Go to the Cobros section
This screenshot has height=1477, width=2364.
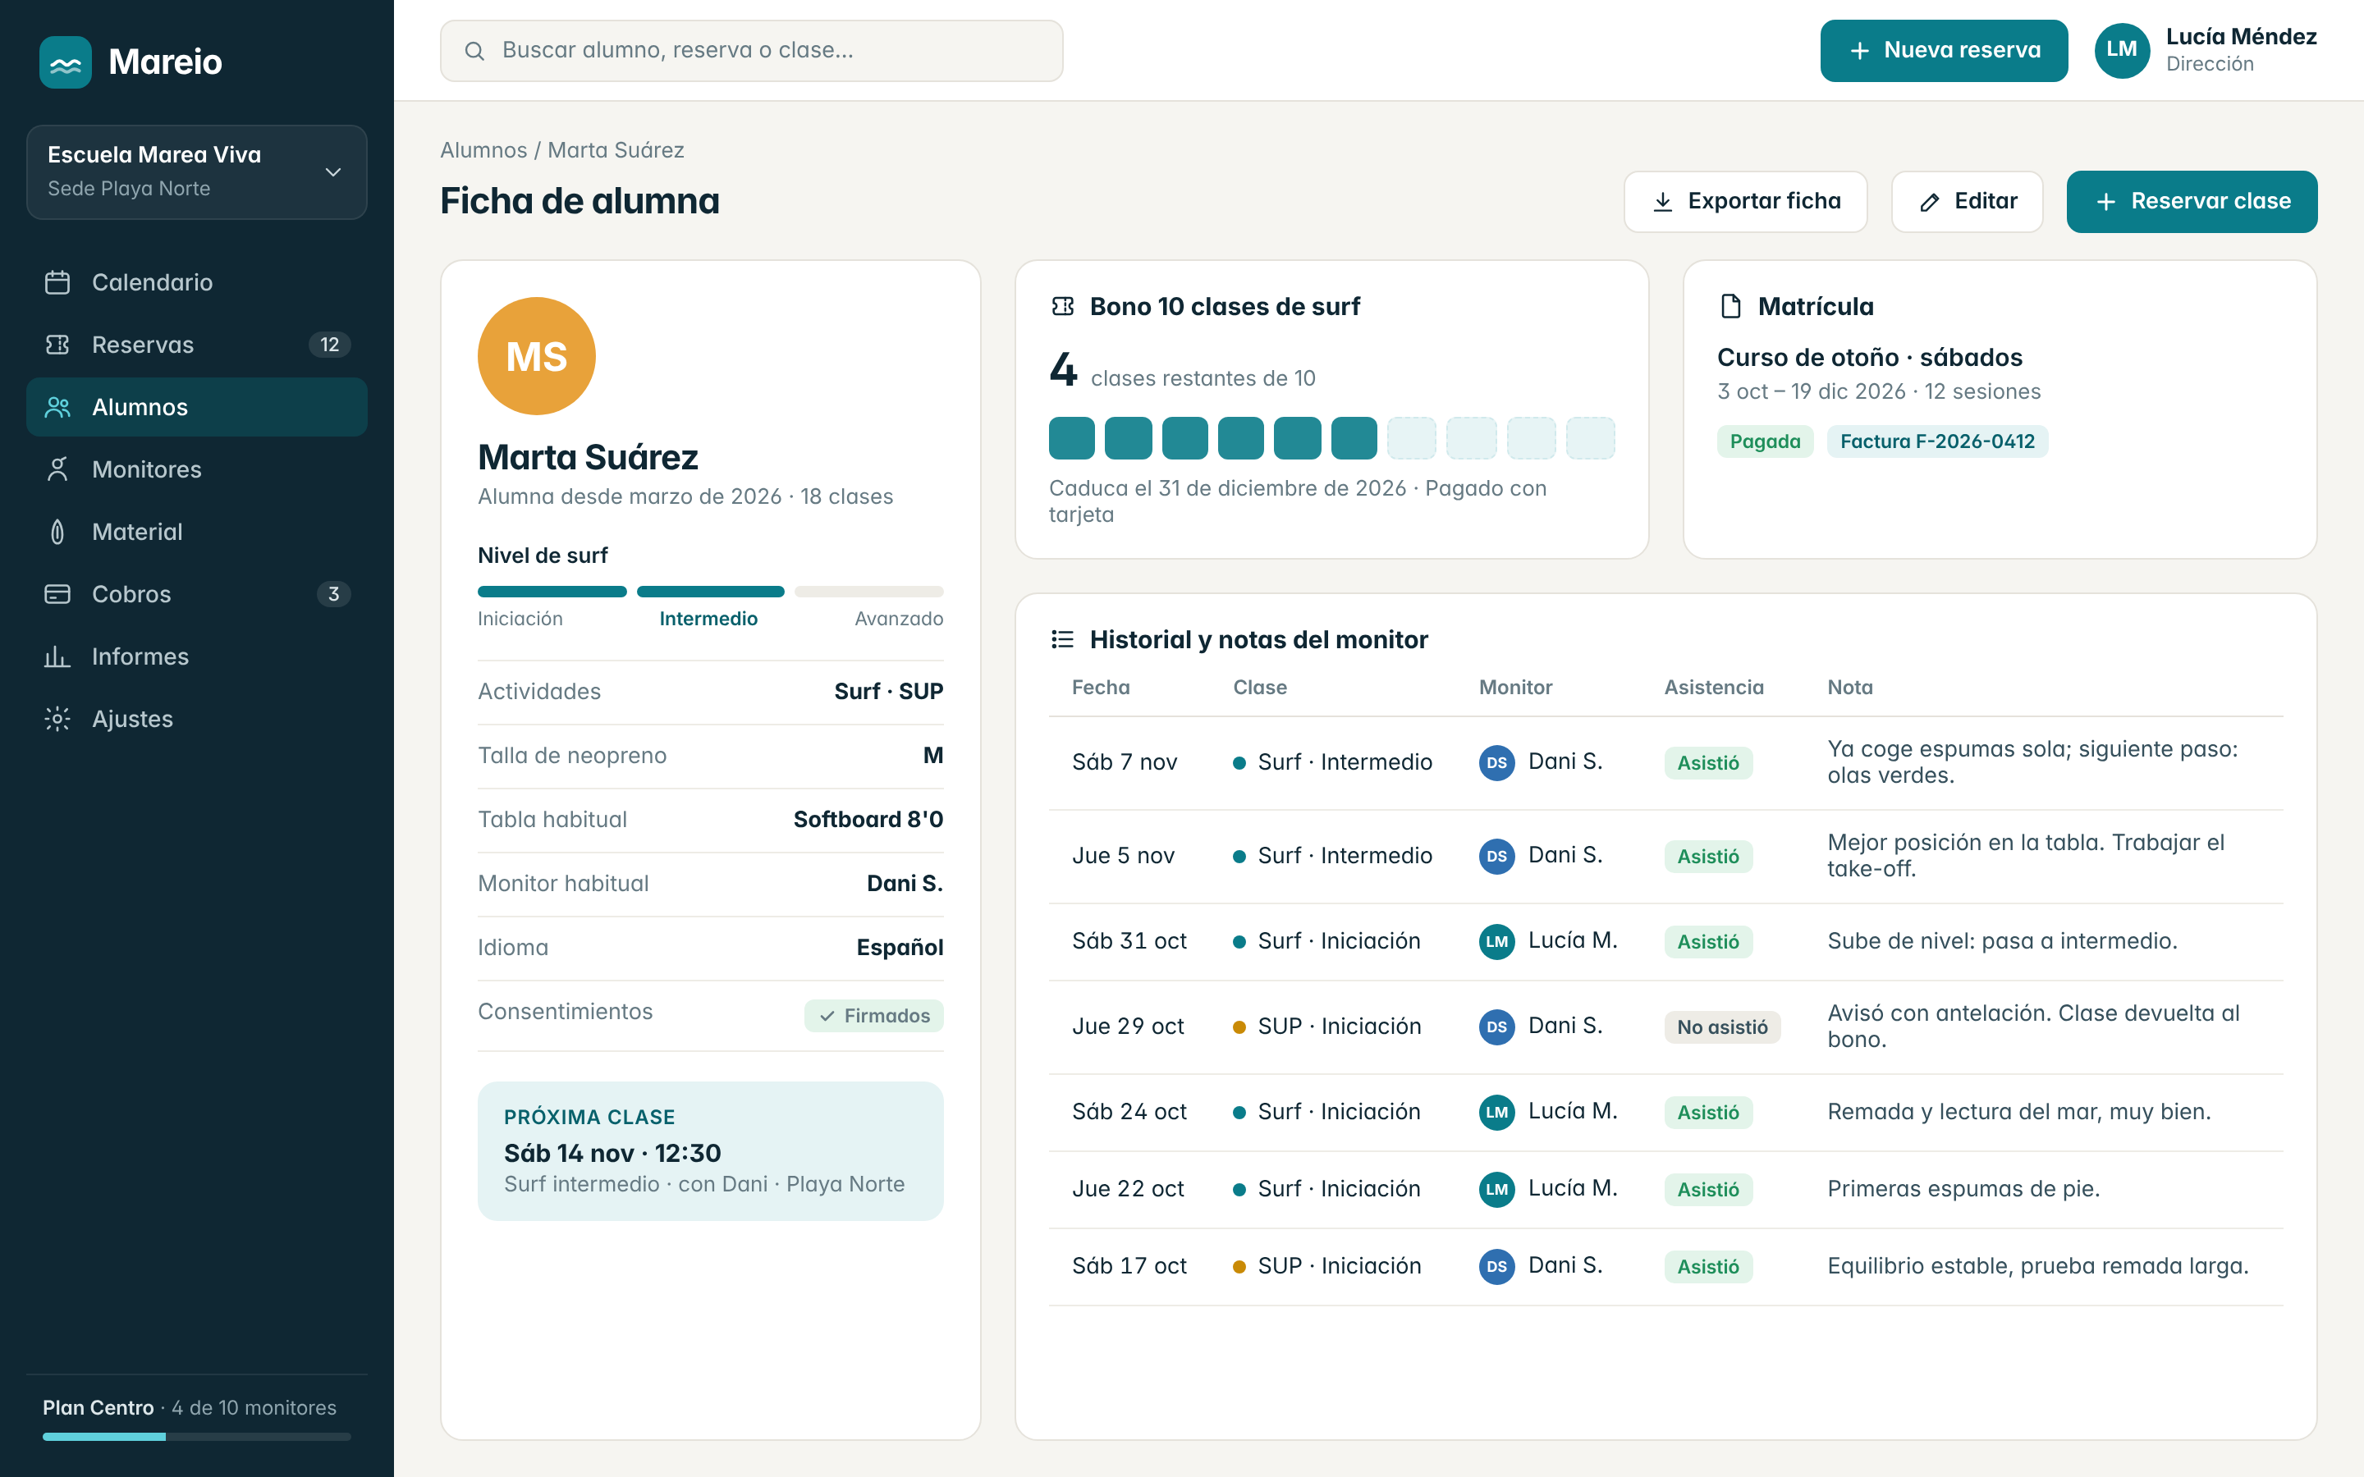pos(196,594)
